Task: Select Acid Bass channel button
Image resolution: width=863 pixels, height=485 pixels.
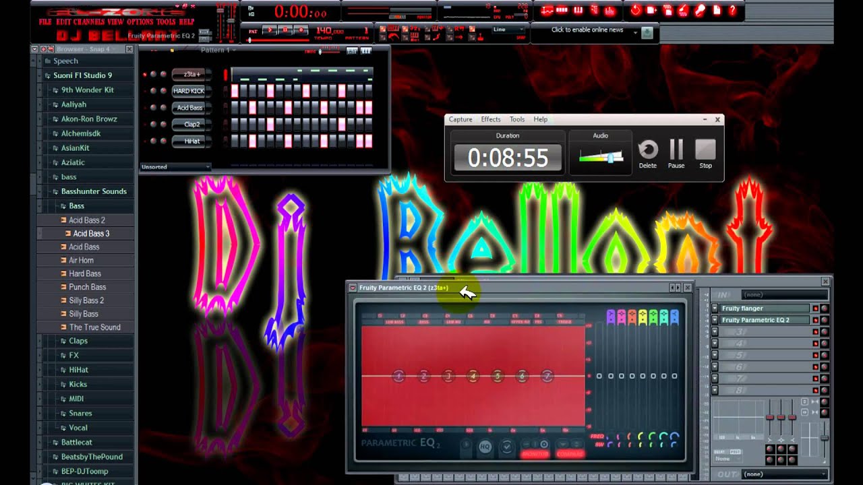Action: [x=189, y=108]
